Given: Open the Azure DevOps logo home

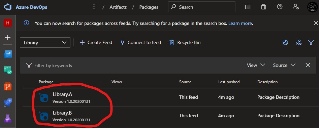Looking at the screenshot, I should click(x=8, y=7).
